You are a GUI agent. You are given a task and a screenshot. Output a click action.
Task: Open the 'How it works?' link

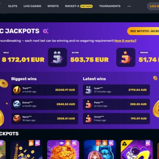pyautogui.click(x=125, y=41)
